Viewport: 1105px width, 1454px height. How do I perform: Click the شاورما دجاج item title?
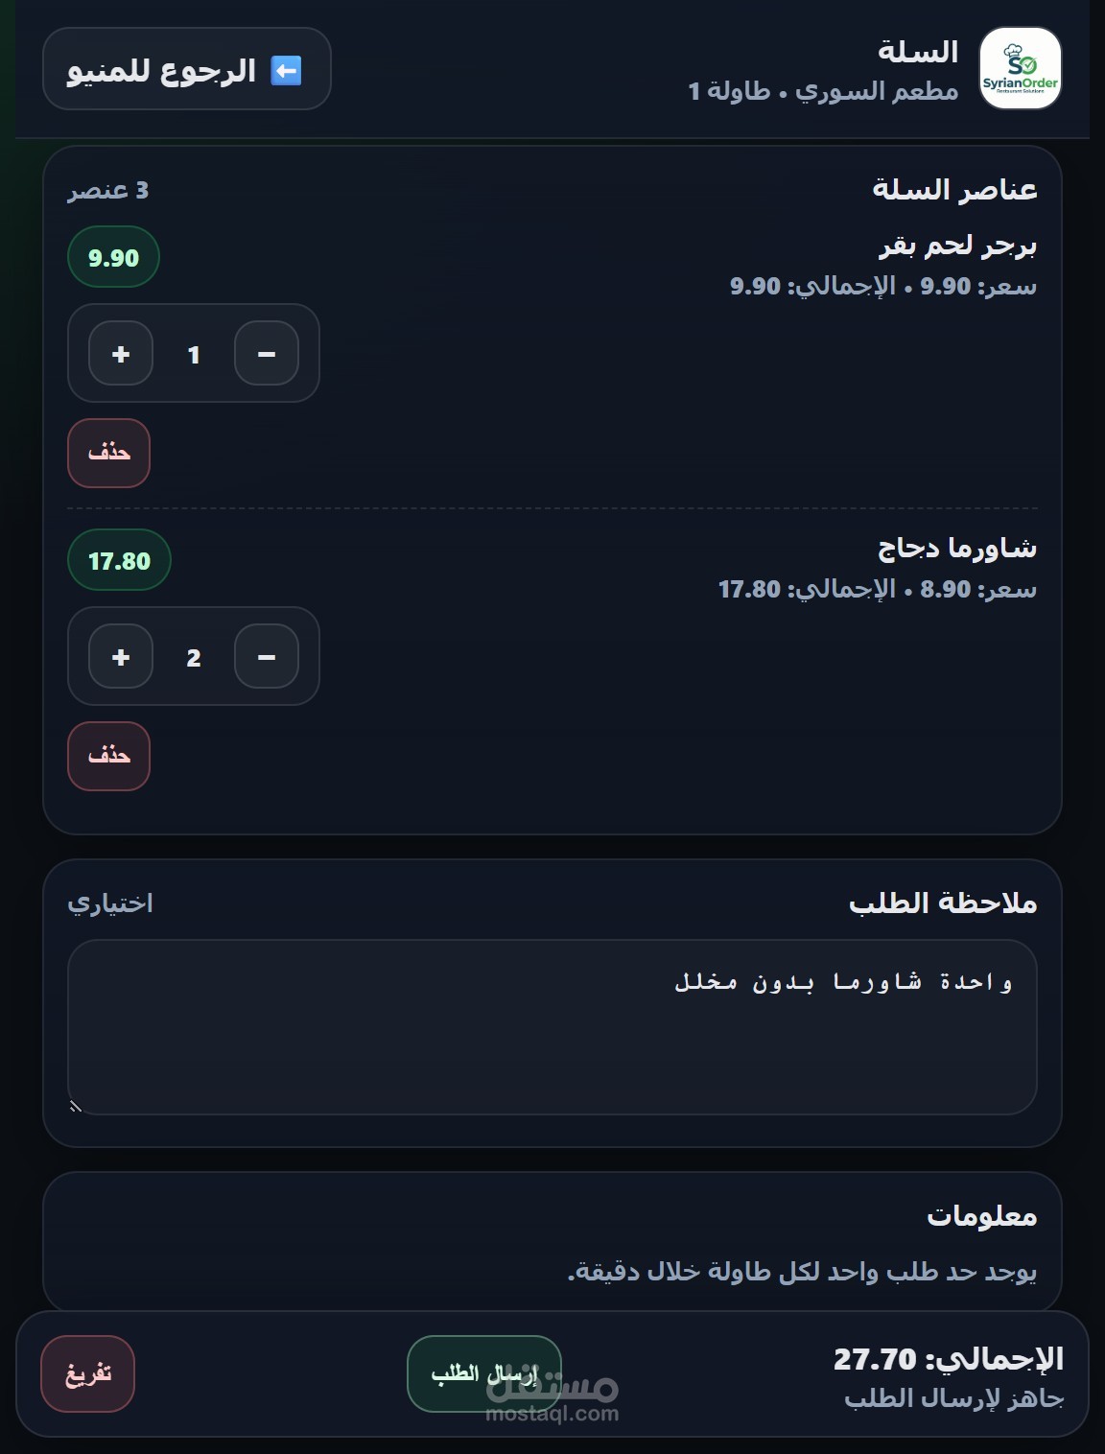coord(957,549)
